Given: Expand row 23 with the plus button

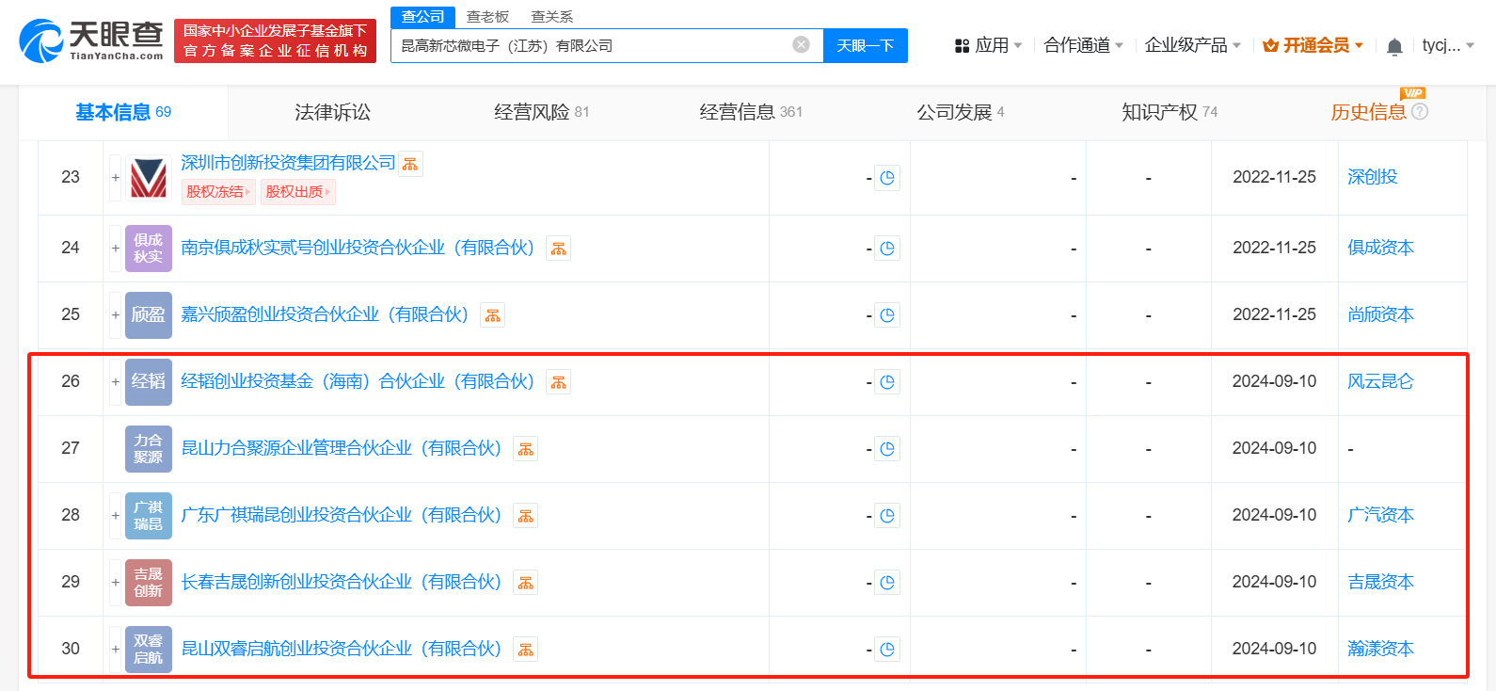Looking at the screenshot, I should pos(115,178).
